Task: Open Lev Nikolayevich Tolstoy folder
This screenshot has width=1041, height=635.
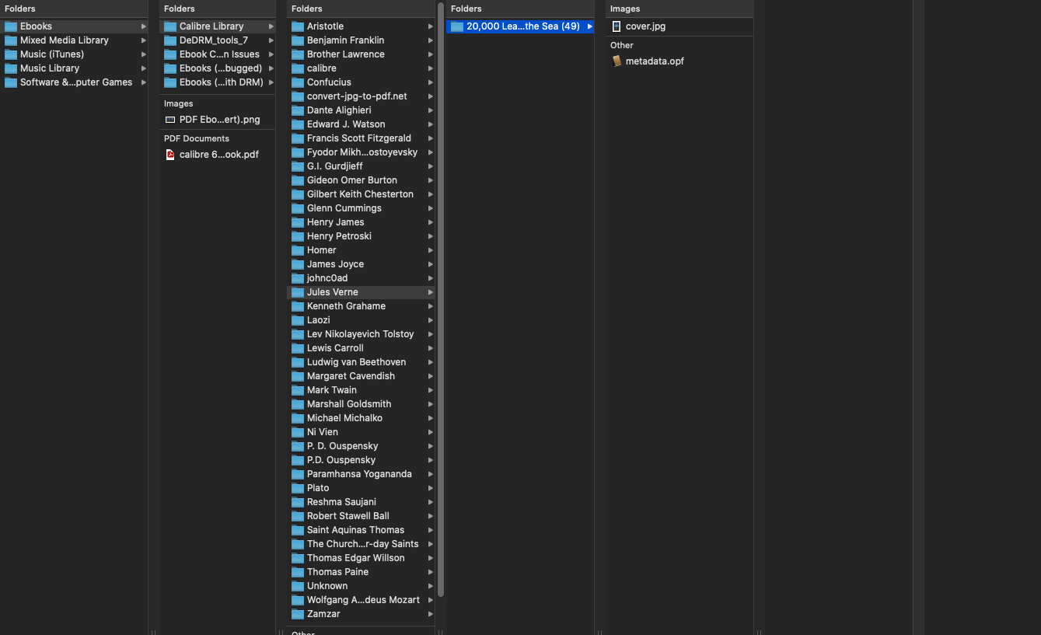Action: click(361, 334)
